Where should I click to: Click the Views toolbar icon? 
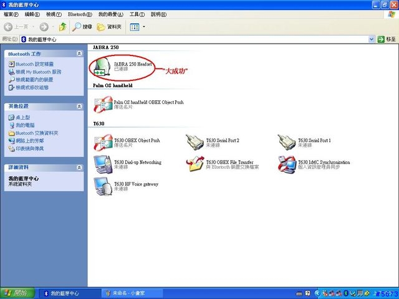pos(135,27)
